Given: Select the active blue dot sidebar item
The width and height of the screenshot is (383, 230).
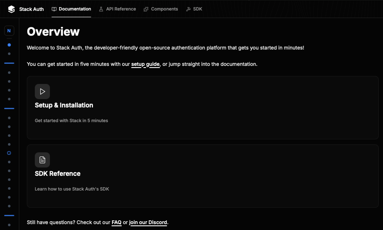Looking at the screenshot, I should (9, 45).
